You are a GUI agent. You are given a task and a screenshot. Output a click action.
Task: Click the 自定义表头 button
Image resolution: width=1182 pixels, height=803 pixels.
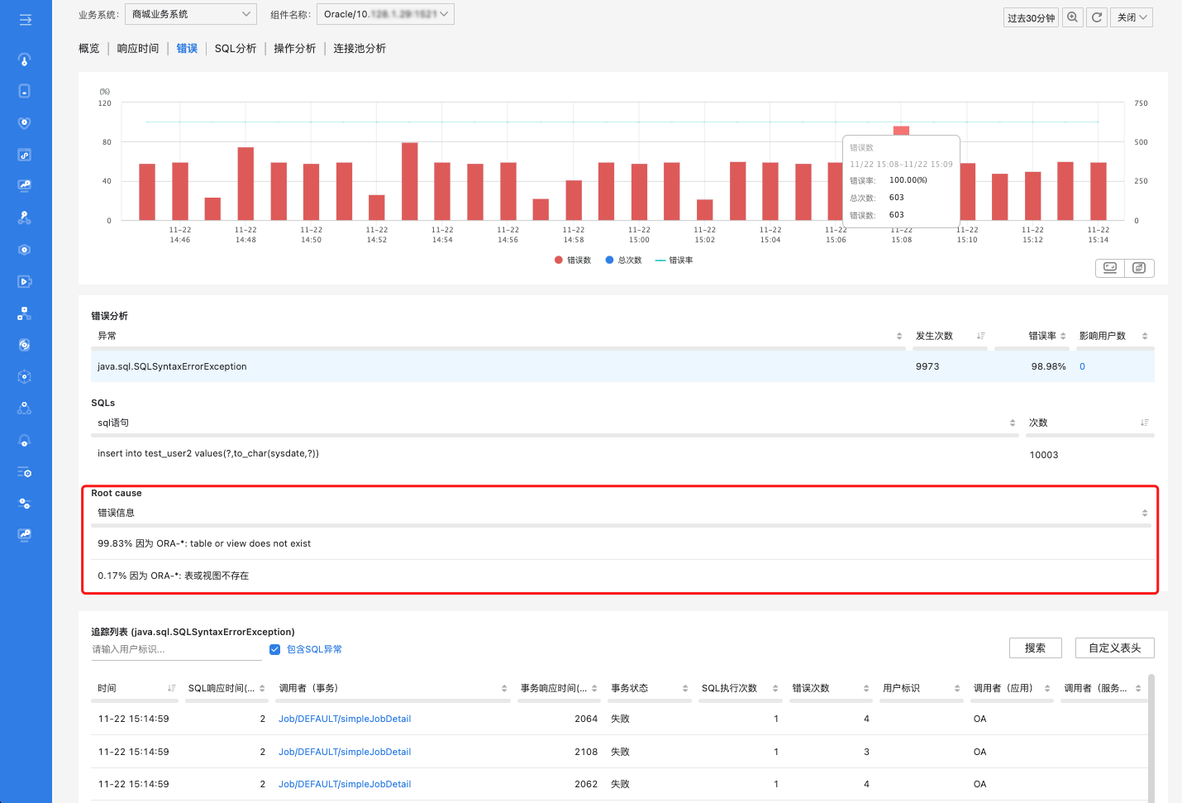tap(1114, 648)
